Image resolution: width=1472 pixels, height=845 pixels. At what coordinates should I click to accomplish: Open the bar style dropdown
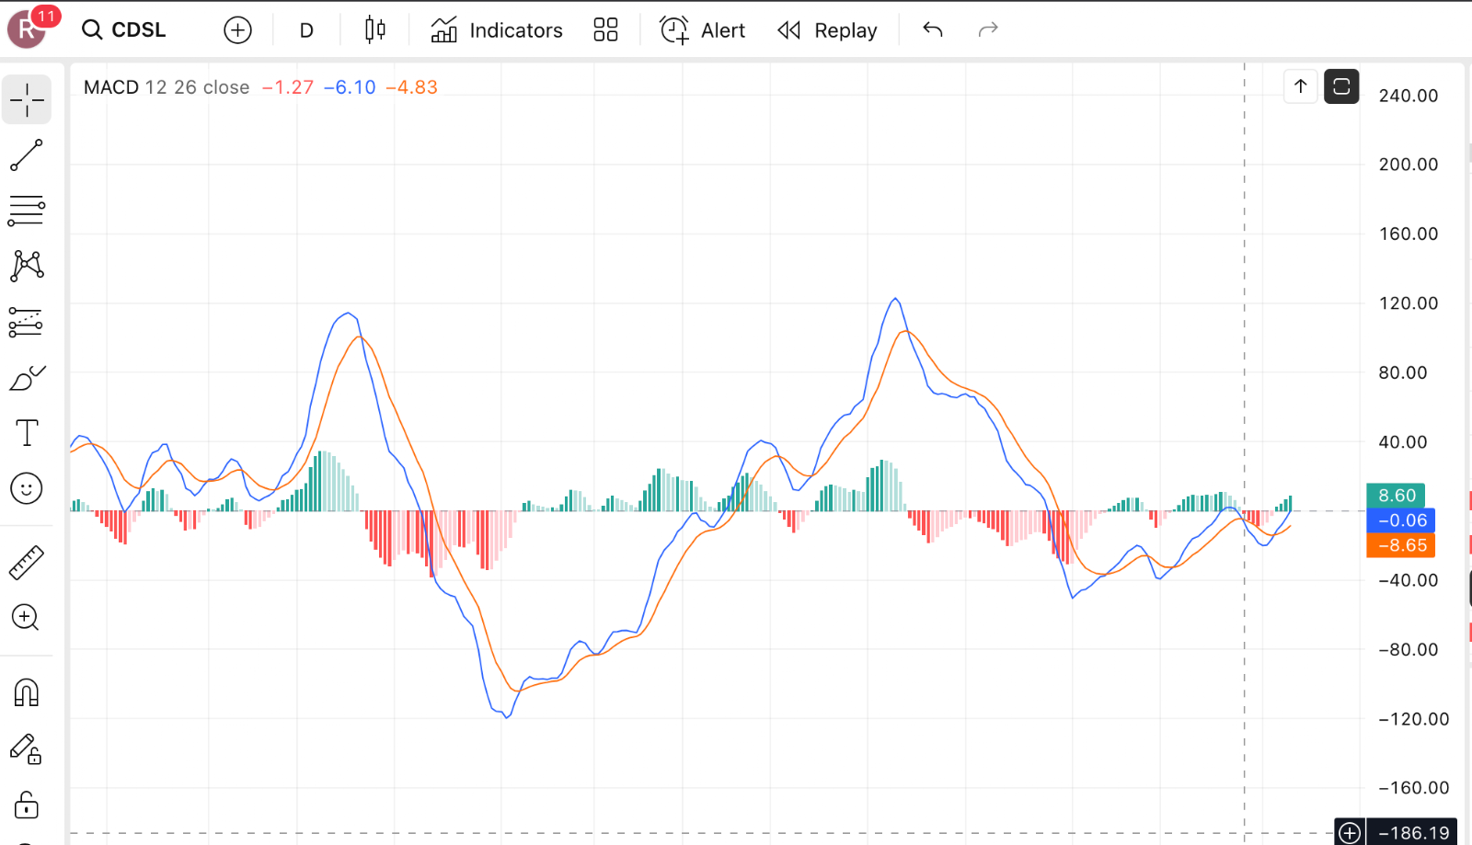tap(374, 29)
